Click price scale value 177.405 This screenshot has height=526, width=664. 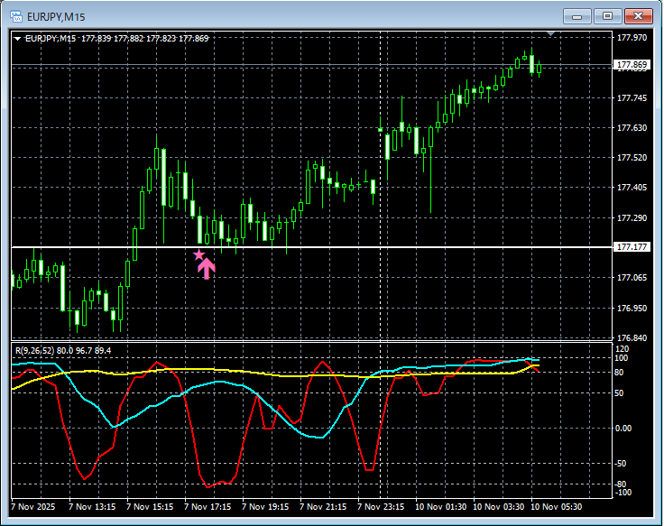pyautogui.click(x=632, y=188)
